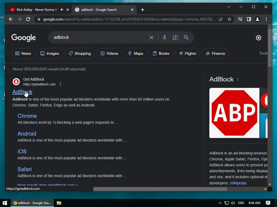The width and height of the screenshot is (277, 207).
Task: Clear the search box with the X
Action: coord(151,37)
